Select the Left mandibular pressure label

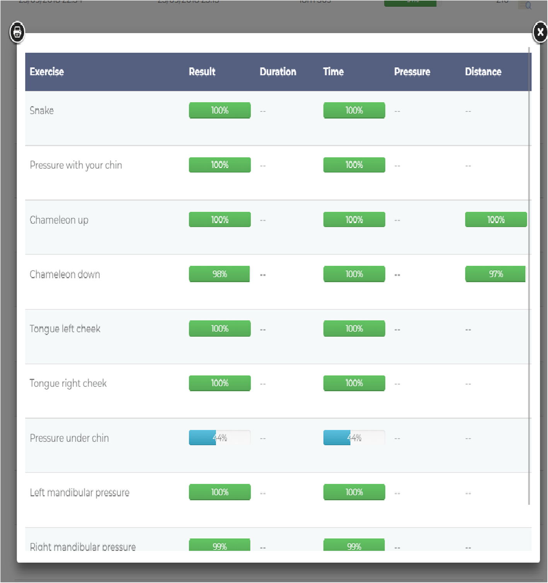(x=80, y=493)
